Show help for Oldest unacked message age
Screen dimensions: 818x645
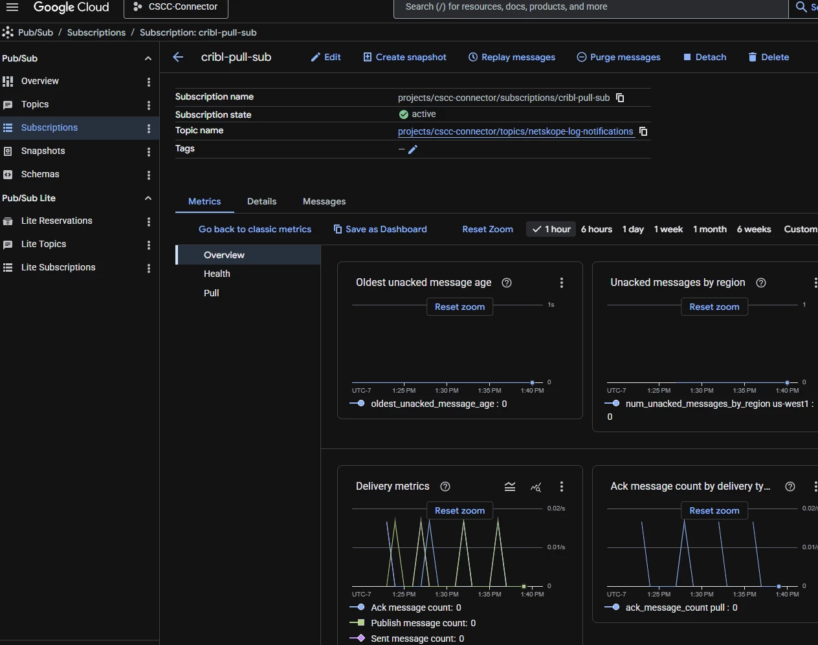pos(507,283)
